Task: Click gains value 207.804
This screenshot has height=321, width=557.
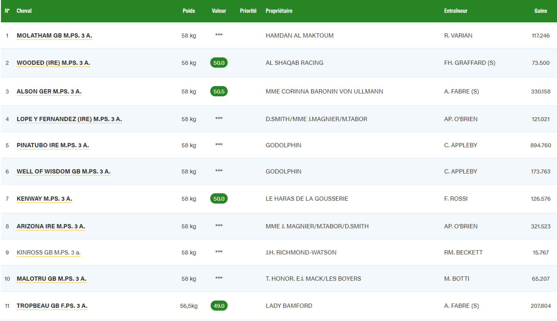Action: (x=541, y=306)
